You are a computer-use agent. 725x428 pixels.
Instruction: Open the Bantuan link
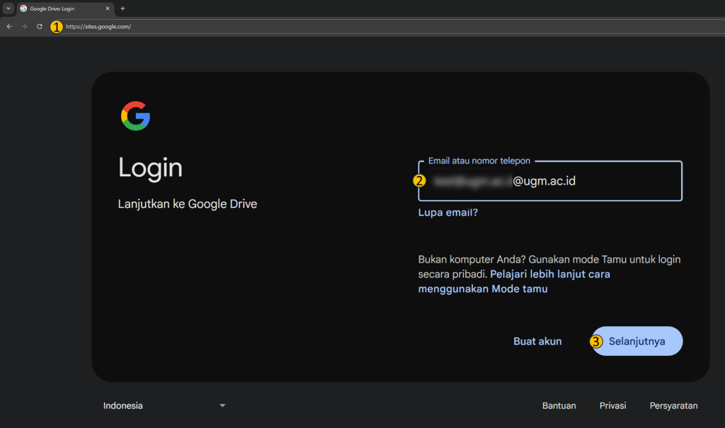[x=559, y=405]
